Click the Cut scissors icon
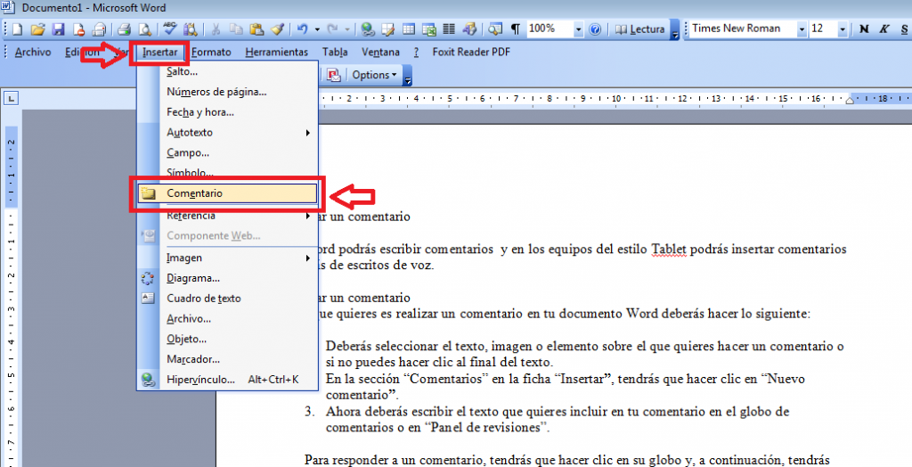 (x=216, y=29)
